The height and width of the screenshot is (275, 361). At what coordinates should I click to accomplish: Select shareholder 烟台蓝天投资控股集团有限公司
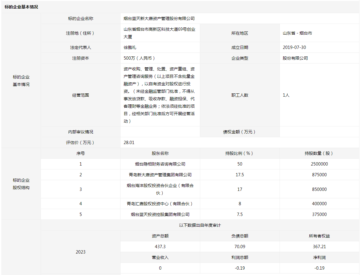tap(160, 214)
